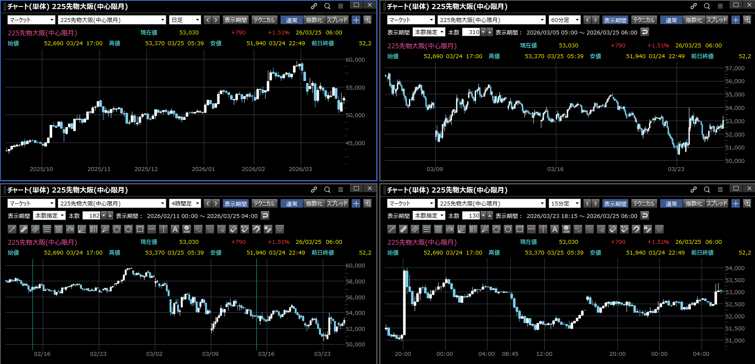Select the trend line tool in 4時間足 chart
This screenshot has width=755, height=364.
coord(12,229)
